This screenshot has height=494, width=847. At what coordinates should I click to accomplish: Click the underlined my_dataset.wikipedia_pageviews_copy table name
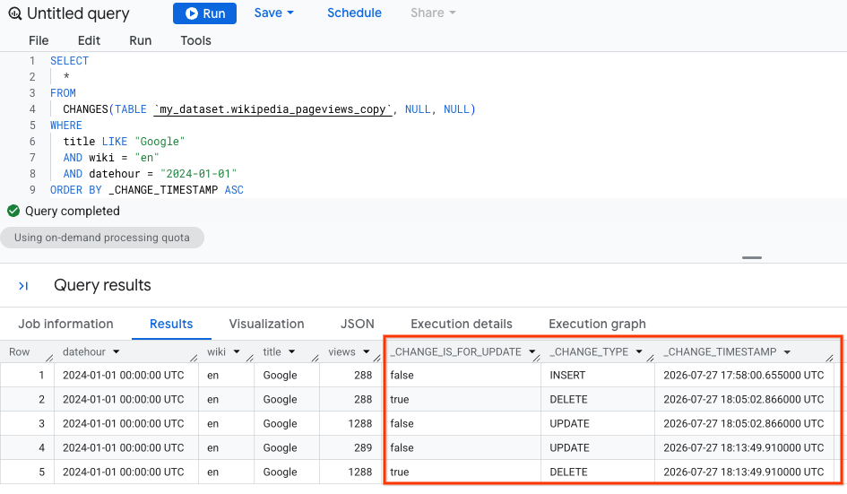pyautogui.click(x=272, y=109)
